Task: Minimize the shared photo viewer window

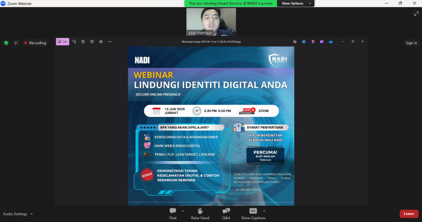Action: point(343,42)
